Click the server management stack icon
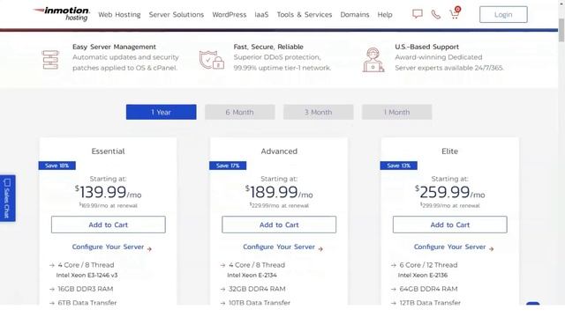Image resolution: width=565 pixels, height=317 pixels. pos(50,60)
